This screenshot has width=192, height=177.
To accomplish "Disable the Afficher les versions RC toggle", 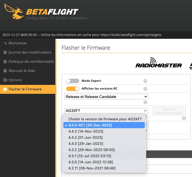I will pos(73,89).
